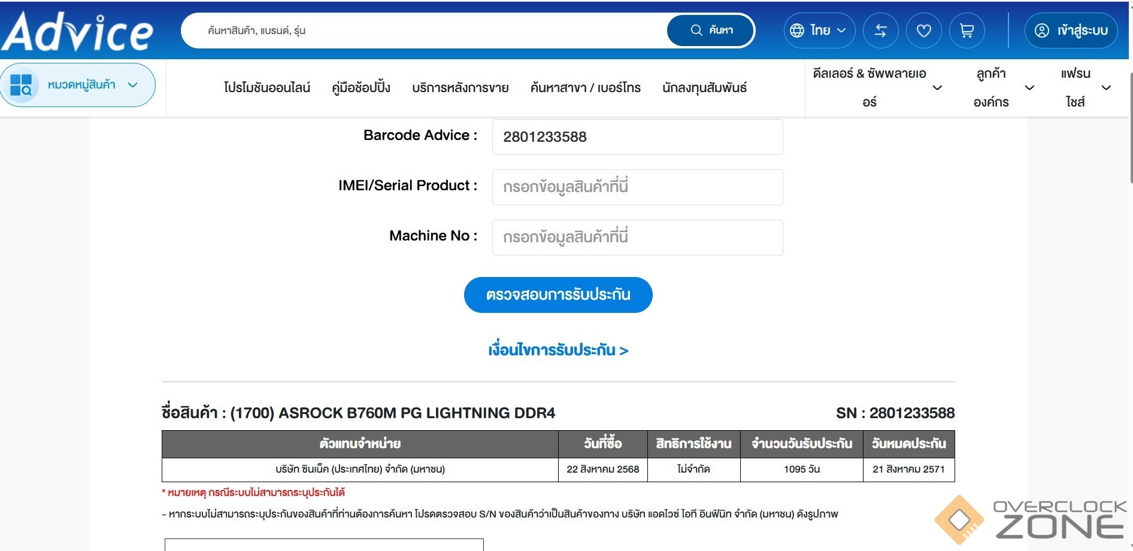Click the สิทธิการใช้งาน column header
Screen dimensions: 1133x551
pos(694,444)
